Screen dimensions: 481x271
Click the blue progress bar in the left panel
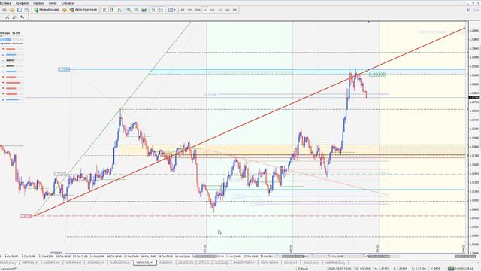click(x=5, y=40)
